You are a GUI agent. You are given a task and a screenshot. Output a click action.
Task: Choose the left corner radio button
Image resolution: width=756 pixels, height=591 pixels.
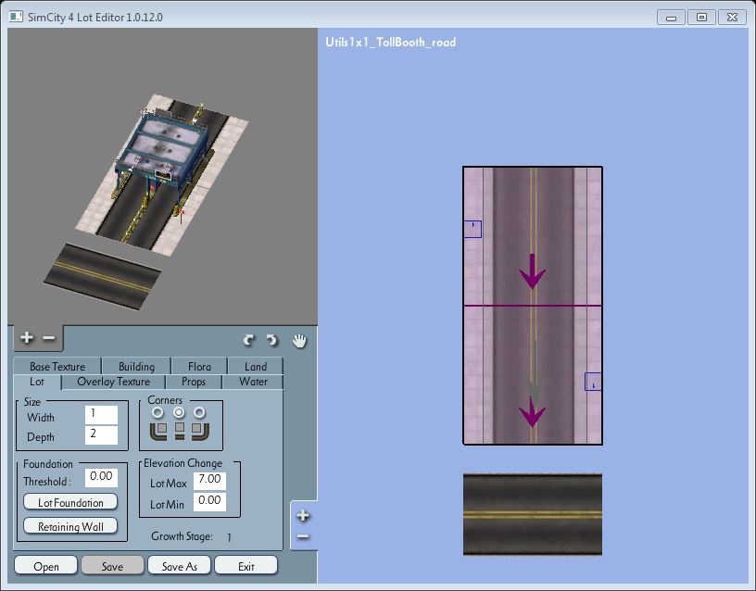point(157,412)
